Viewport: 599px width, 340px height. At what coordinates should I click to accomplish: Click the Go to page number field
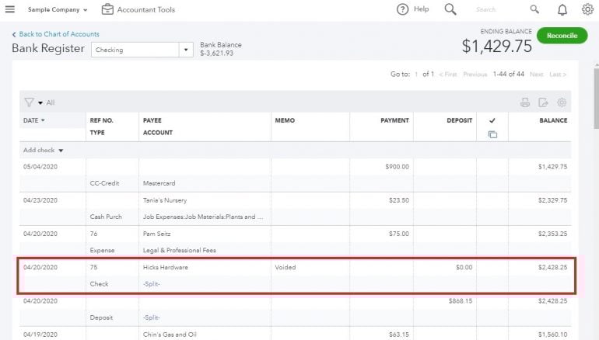(416, 75)
